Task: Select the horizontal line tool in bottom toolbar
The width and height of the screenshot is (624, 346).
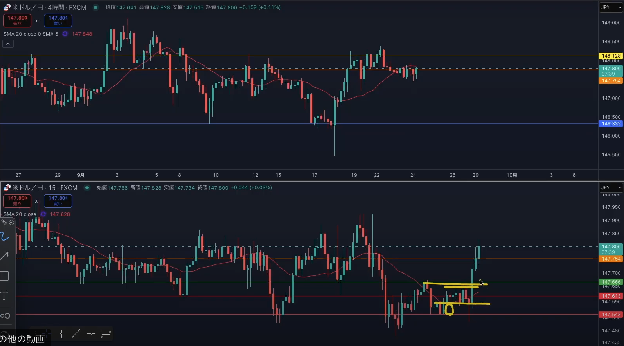Action: pyautogui.click(x=91, y=333)
